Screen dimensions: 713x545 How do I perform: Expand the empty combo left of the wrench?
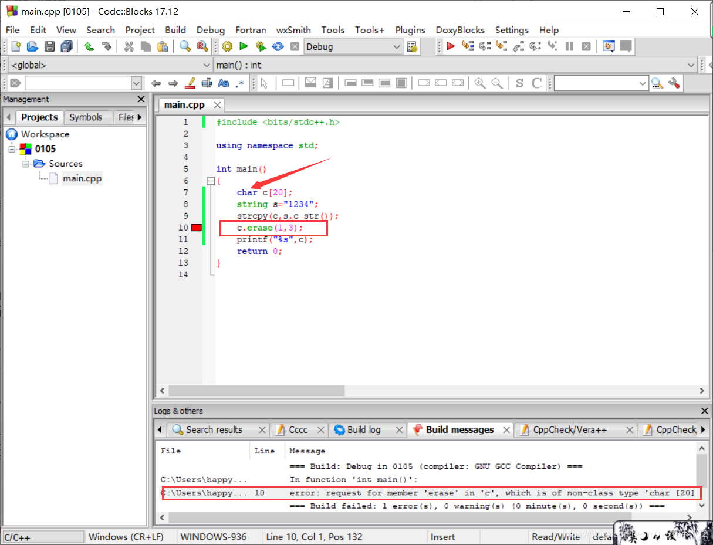(x=643, y=83)
